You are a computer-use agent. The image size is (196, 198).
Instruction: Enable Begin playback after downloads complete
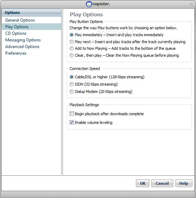point(72,114)
